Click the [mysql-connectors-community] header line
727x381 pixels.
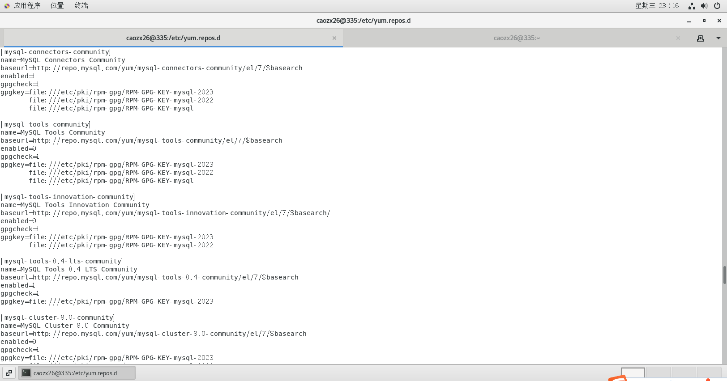(56, 52)
